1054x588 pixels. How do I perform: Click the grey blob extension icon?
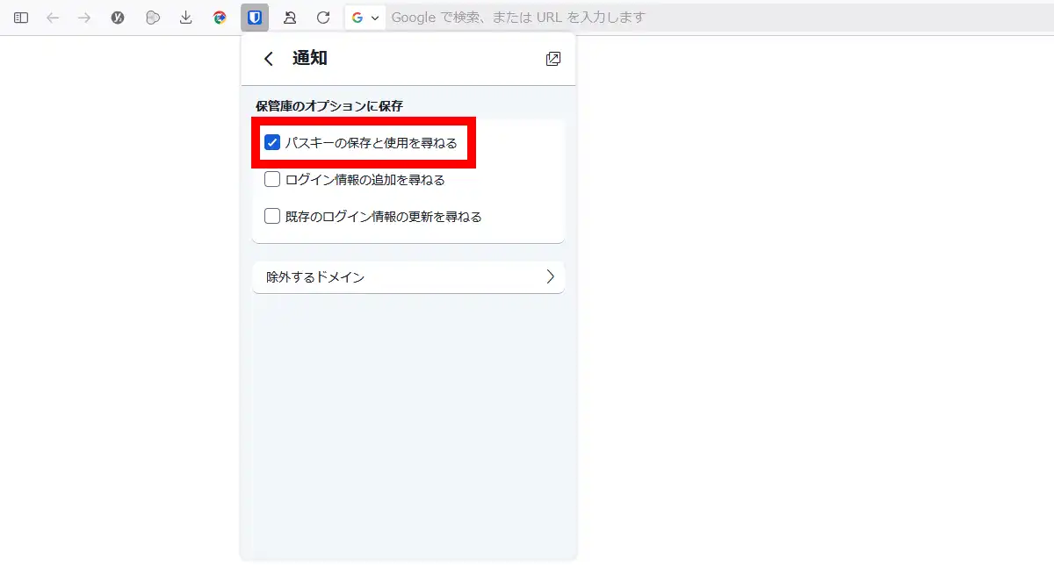coord(153,18)
